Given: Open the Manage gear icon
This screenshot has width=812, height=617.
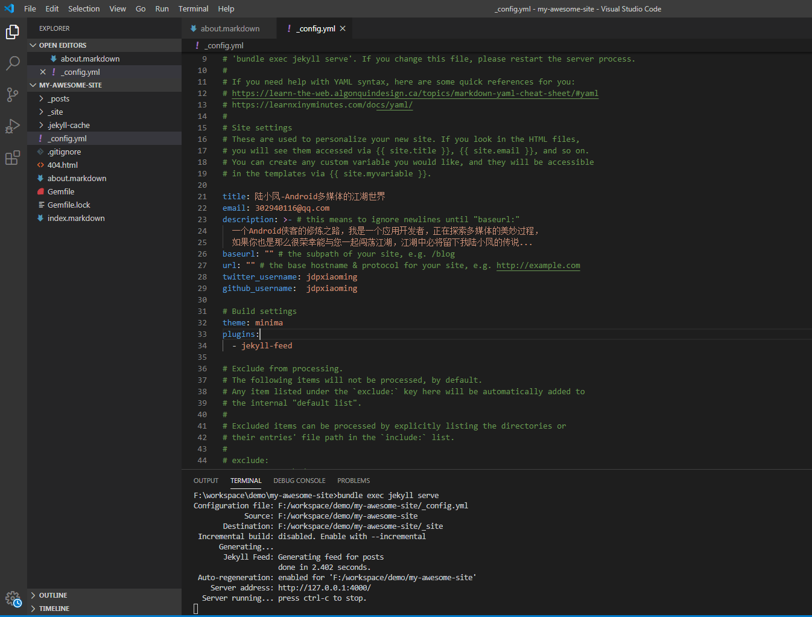Looking at the screenshot, I should pyautogui.click(x=13, y=599).
